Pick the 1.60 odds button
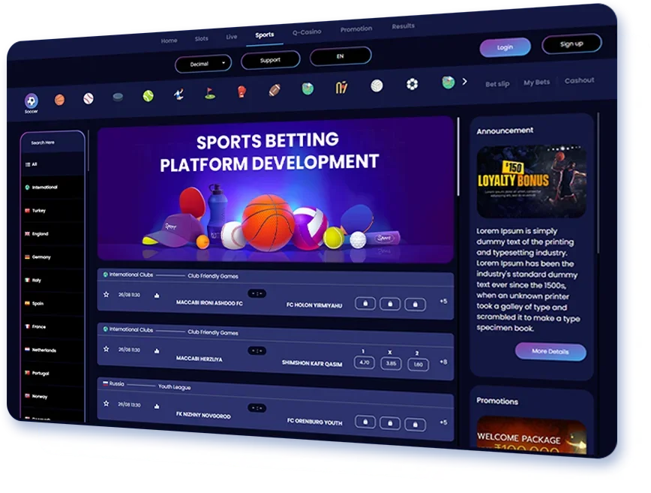This screenshot has width=651, height=493. point(418,365)
